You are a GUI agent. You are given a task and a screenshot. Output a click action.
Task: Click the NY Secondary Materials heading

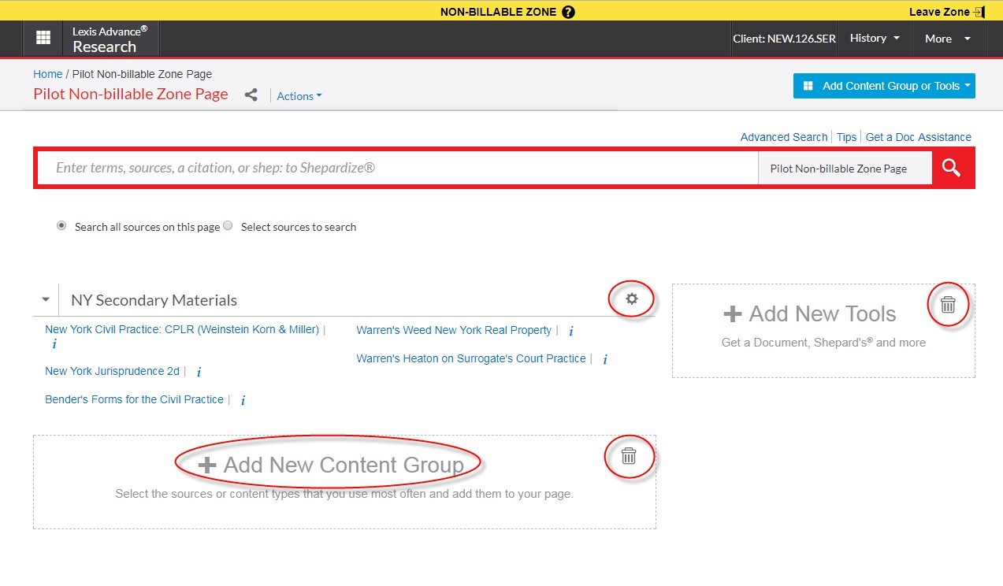pyautogui.click(x=154, y=300)
